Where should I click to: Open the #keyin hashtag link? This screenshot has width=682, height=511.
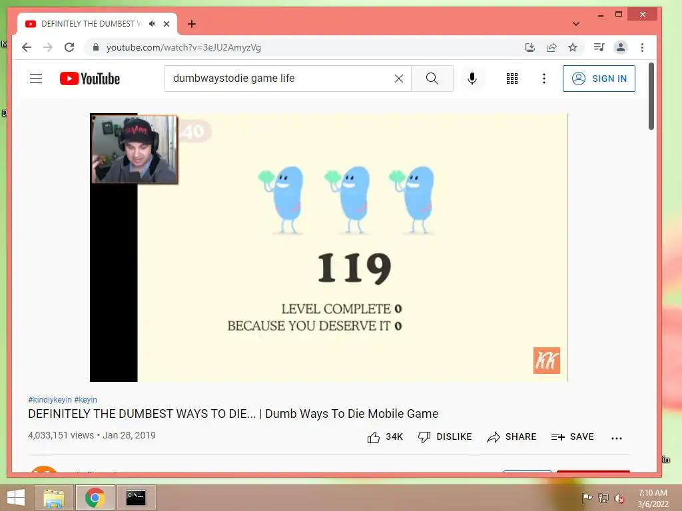click(86, 400)
